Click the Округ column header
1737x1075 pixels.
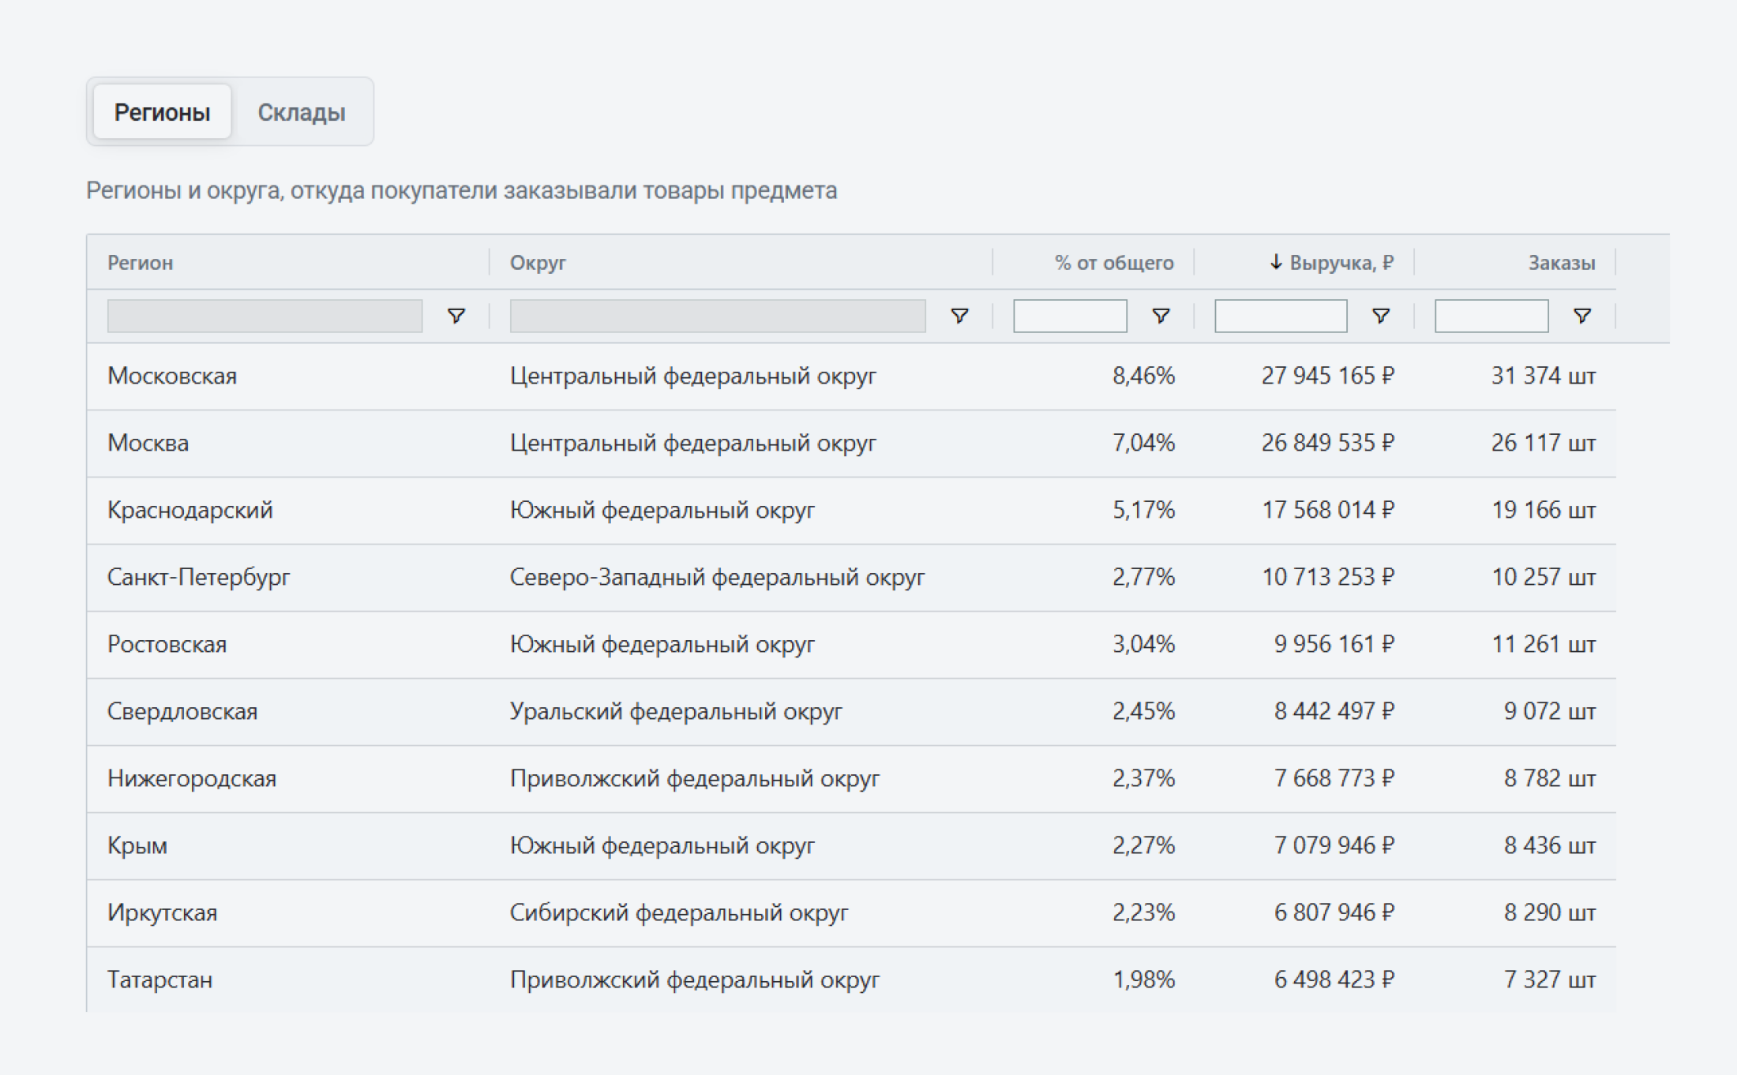coord(538,263)
